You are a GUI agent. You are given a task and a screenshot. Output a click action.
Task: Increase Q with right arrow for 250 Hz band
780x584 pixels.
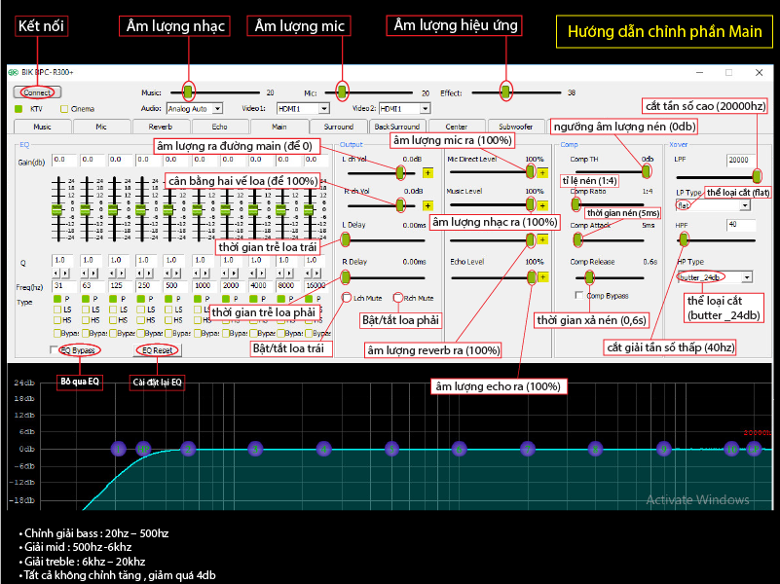pos(149,274)
